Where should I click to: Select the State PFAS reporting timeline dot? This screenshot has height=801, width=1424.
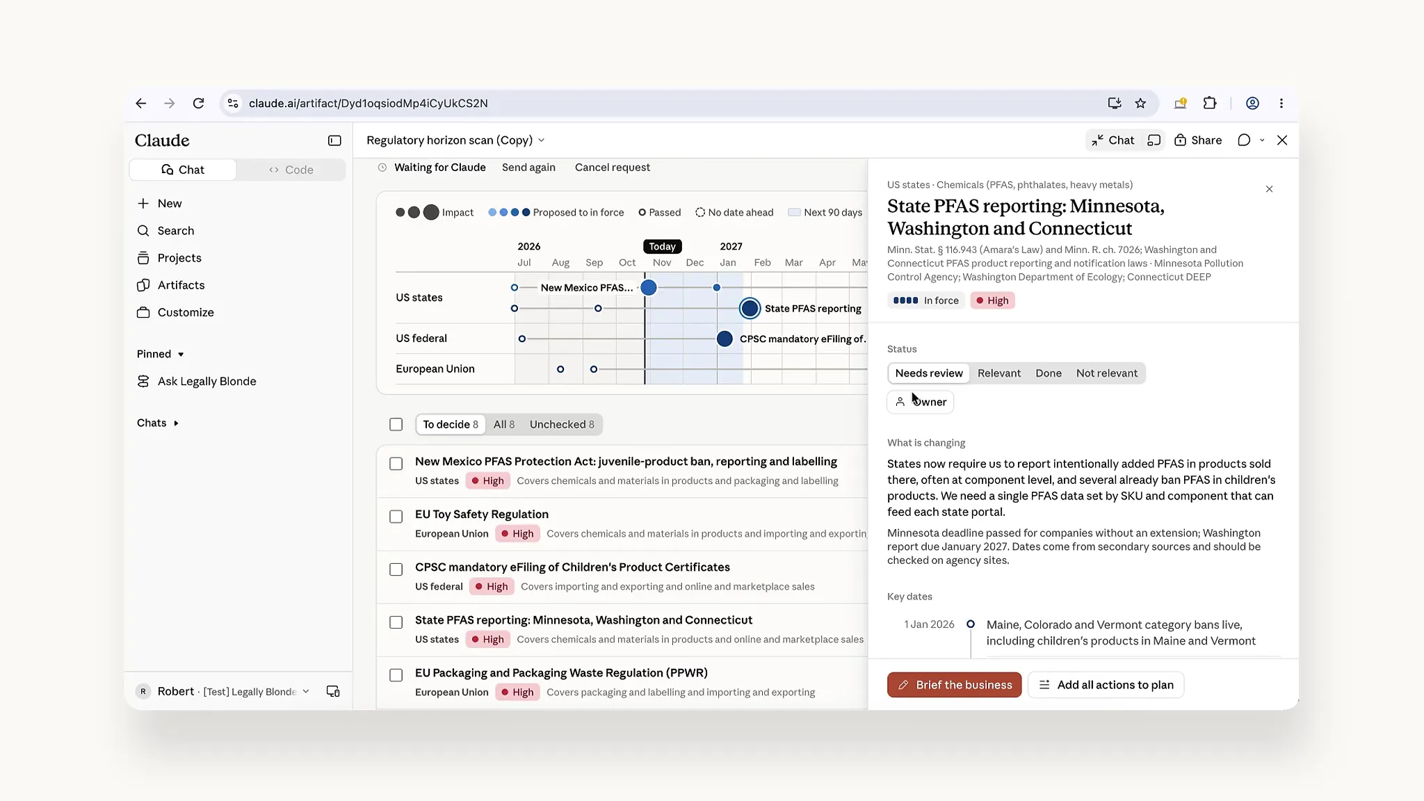pyautogui.click(x=750, y=308)
